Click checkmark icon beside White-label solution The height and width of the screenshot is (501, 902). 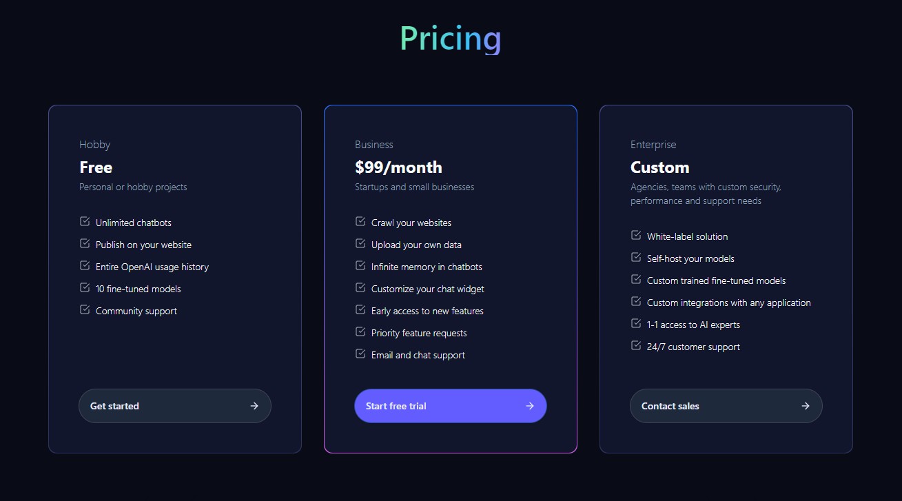tap(636, 236)
